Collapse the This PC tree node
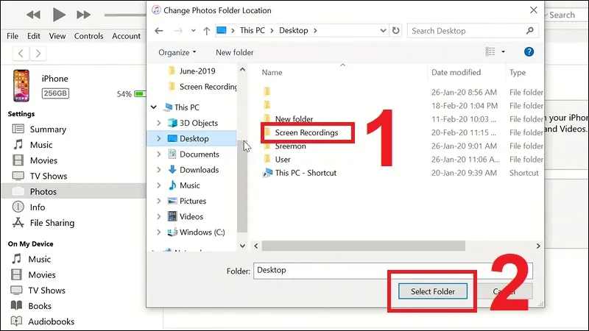The width and height of the screenshot is (589, 331). point(154,107)
